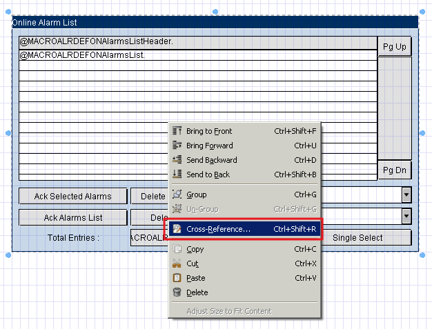Choose Bring Forward from context menu
432x329 pixels.
(x=244, y=146)
